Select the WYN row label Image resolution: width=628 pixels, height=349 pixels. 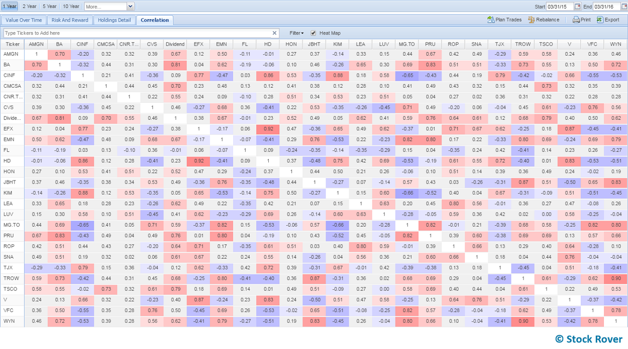[12, 321]
